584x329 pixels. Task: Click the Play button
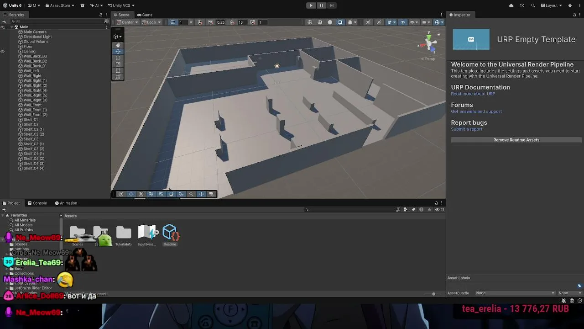[x=311, y=5]
